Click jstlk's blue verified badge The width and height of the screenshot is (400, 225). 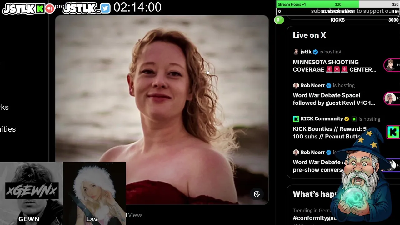click(315, 52)
